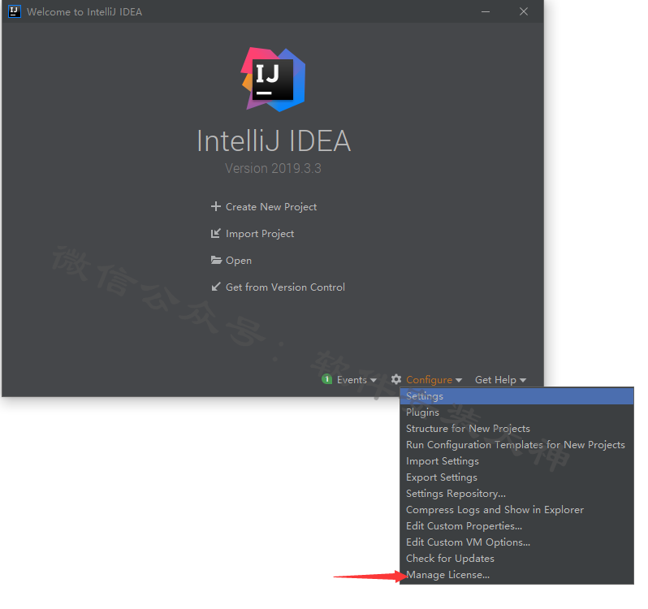This screenshot has height=609, width=648.
Task: Open Plugins from the Configure menu
Action: point(516,412)
